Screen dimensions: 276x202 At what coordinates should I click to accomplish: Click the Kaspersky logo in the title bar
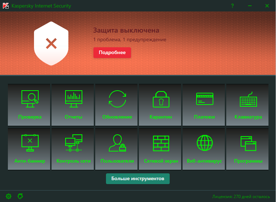tap(6, 6)
